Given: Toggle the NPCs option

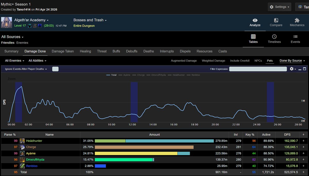Looking at the screenshot, I should [258, 61].
